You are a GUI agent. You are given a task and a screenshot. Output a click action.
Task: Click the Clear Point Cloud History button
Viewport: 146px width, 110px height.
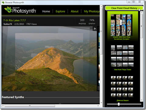(x=124, y=8)
